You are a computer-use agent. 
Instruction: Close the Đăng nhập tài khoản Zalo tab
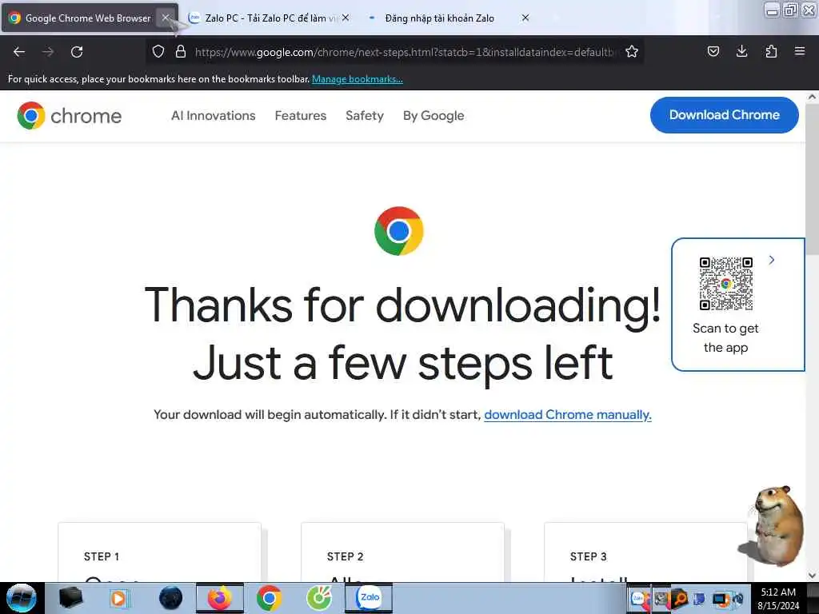525,18
